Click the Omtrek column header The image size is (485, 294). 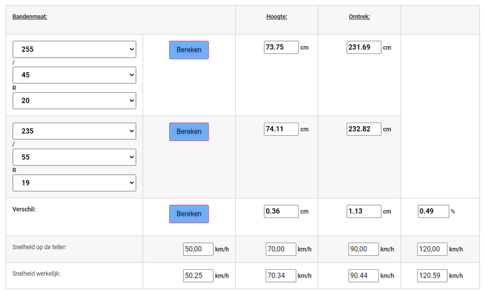359,17
